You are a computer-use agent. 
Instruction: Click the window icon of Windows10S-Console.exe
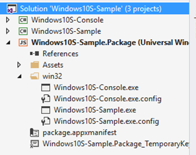(46, 87)
